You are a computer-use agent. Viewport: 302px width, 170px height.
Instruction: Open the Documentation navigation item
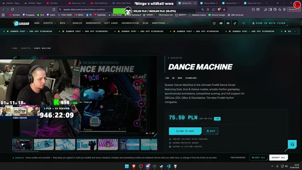(x=130, y=23)
